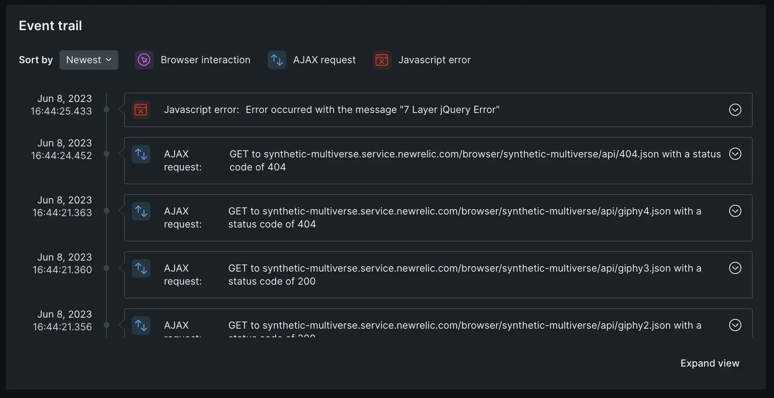The image size is (774, 398).
Task: Click AJAX icon on giphy3.json event row
Action: (x=141, y=268)
